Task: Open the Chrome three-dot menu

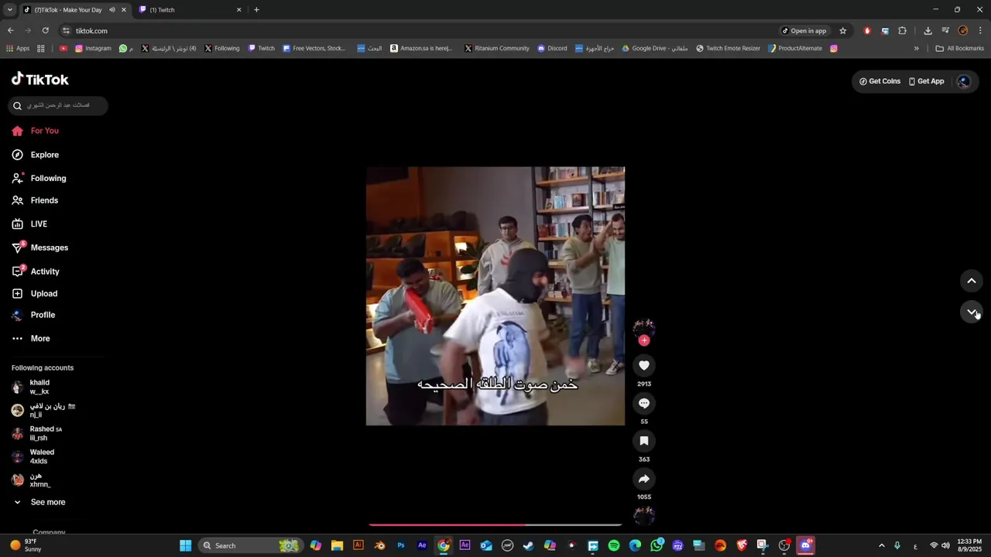Action: (x=980, y=31)
